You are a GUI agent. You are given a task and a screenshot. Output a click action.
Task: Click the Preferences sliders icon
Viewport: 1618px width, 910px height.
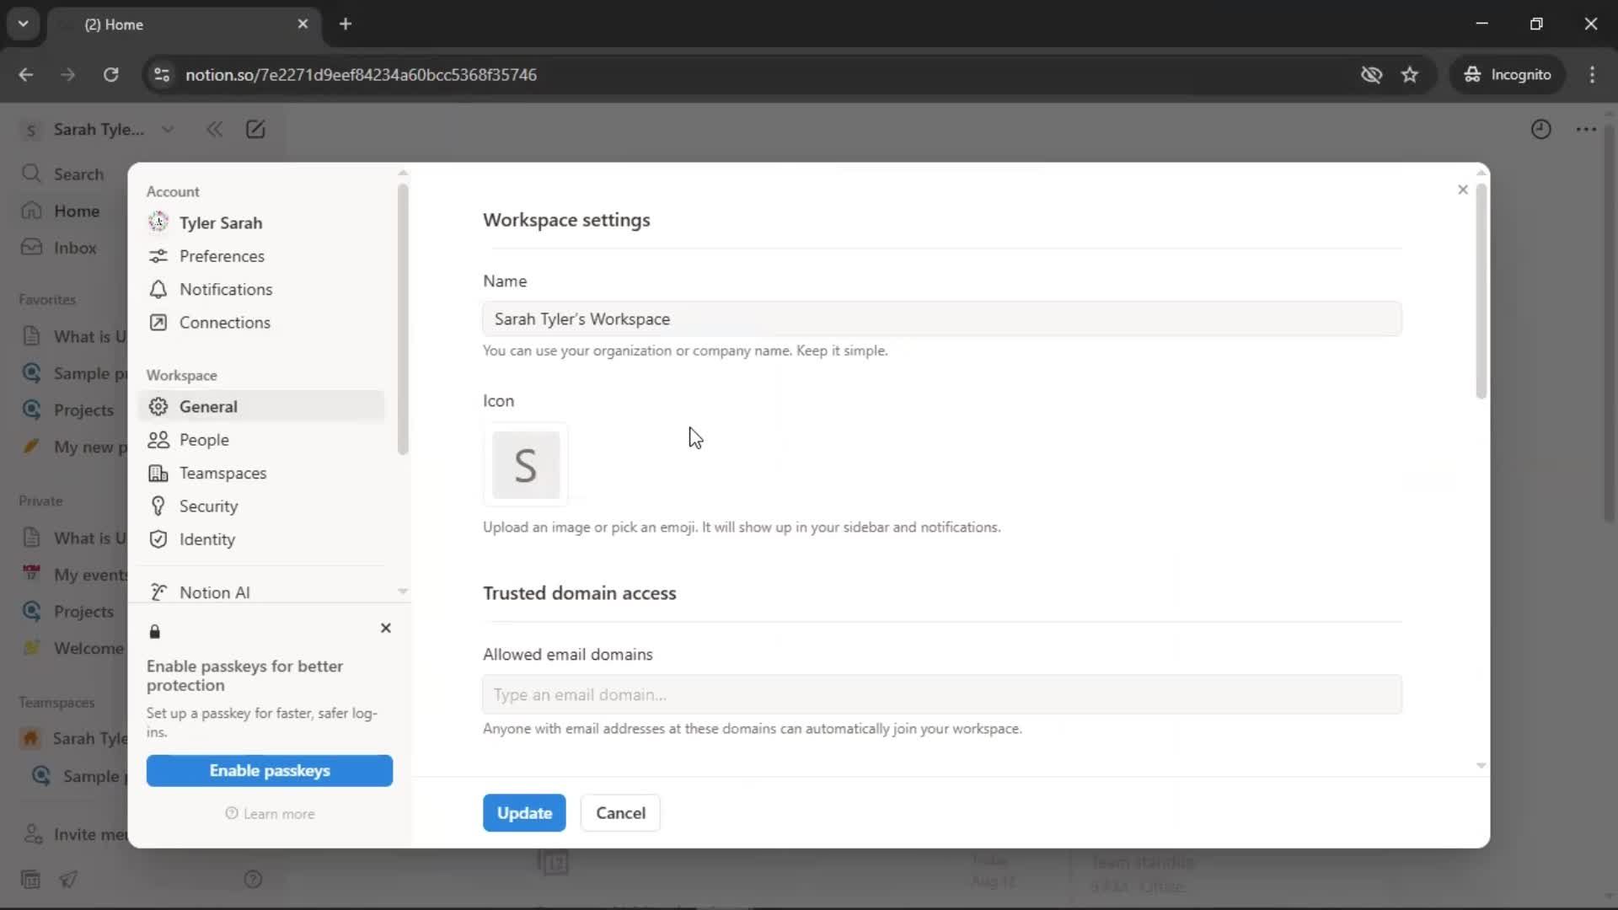click(x=158, y=256)
